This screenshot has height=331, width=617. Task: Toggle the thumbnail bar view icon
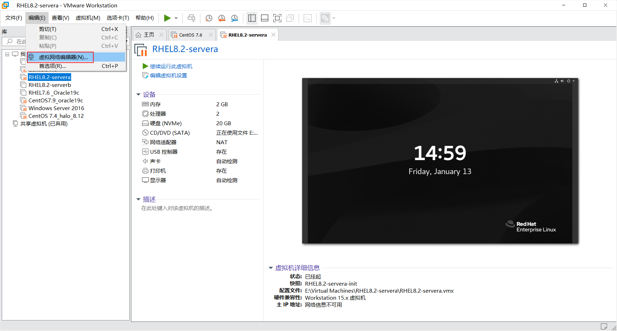click(x=265, y=18)
